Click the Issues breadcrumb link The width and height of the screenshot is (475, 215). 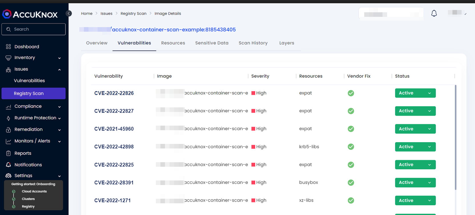106,13
